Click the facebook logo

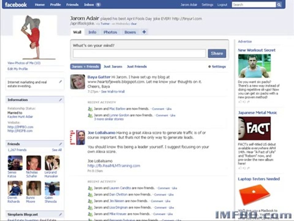pyautogui.click(x=16, y=5)
